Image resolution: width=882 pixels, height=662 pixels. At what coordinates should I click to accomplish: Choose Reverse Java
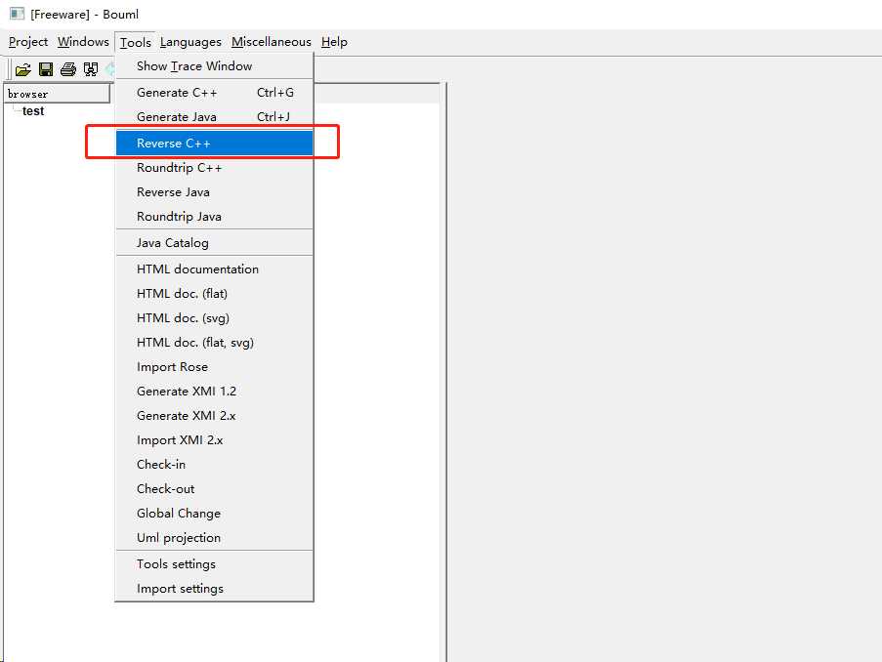[x=214, y=192]
